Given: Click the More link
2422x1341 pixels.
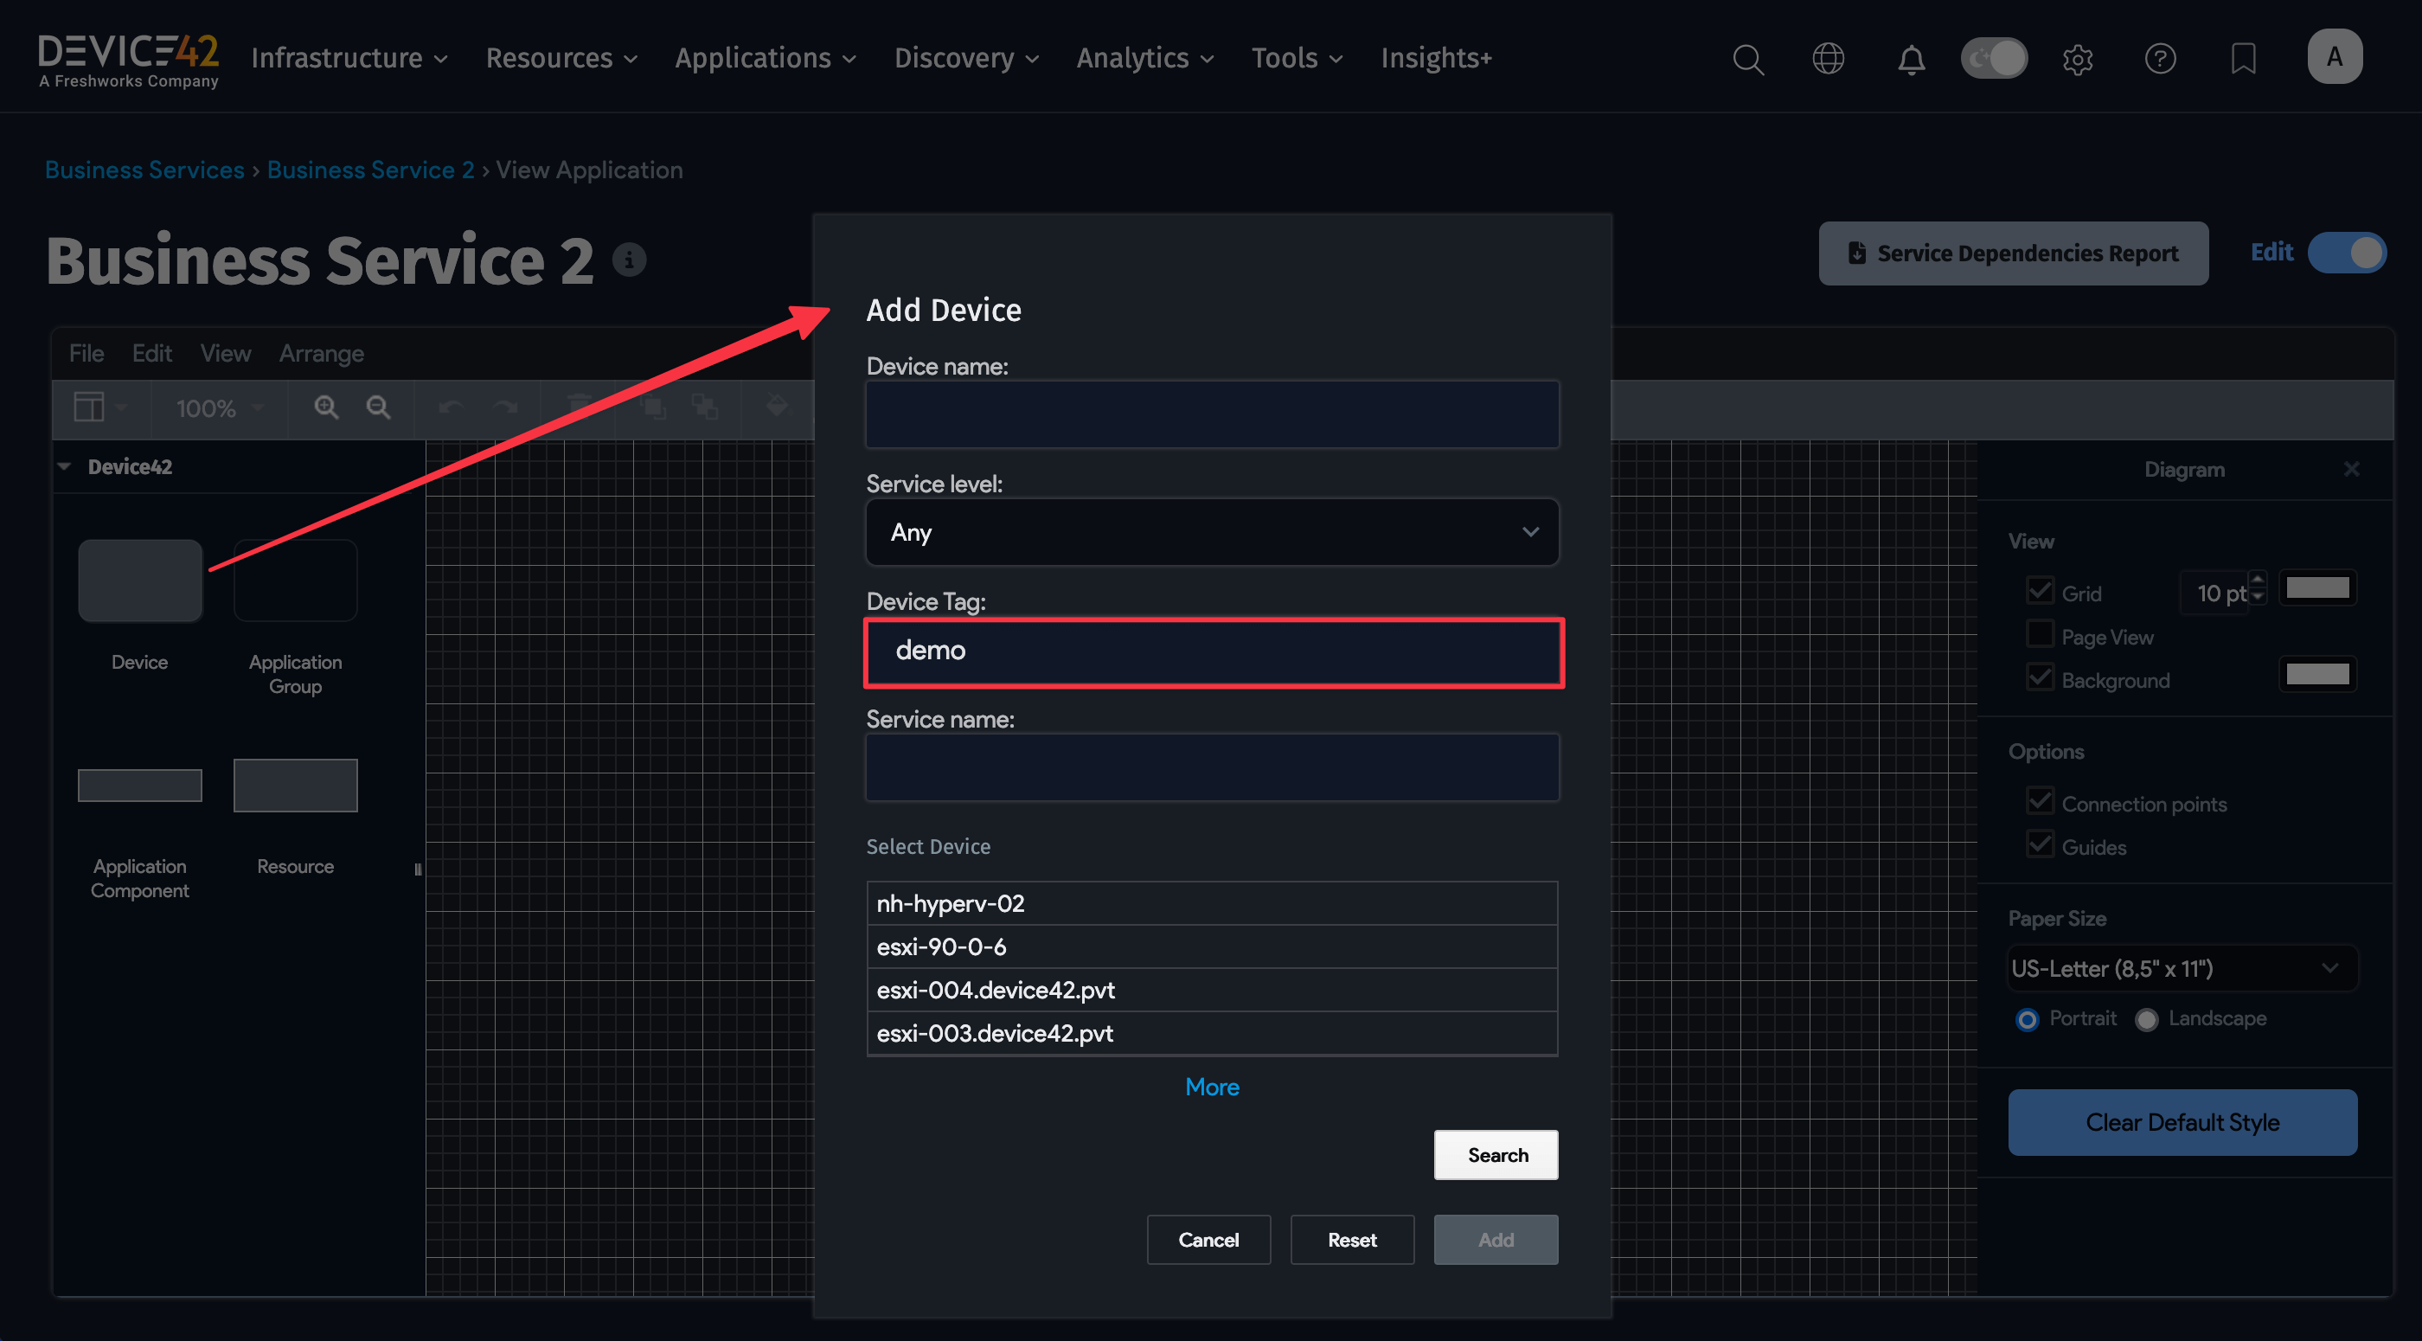Looking at the screenshot, I should 1212,1088.
